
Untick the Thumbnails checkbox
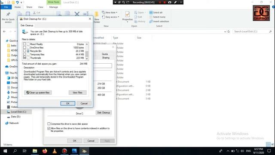click(24, 58)
